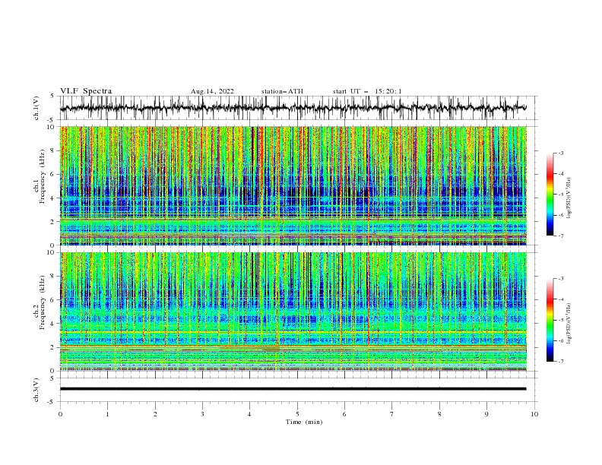Click the date text "Aug.14, 2022"

[212, 91]
